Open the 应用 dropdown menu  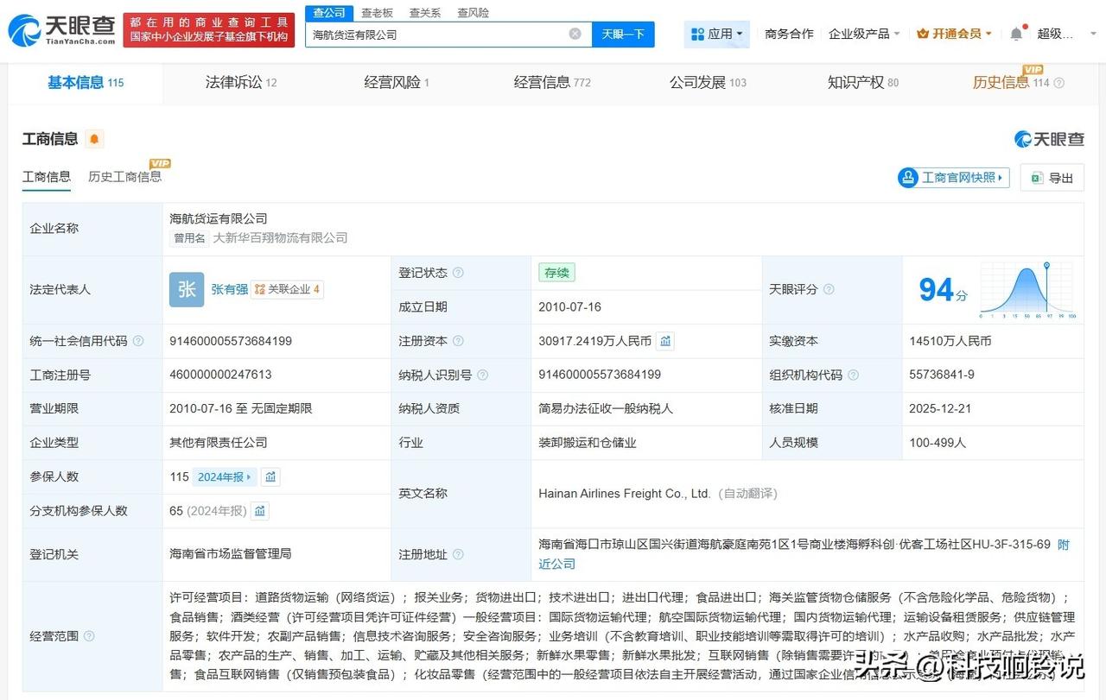717,34
